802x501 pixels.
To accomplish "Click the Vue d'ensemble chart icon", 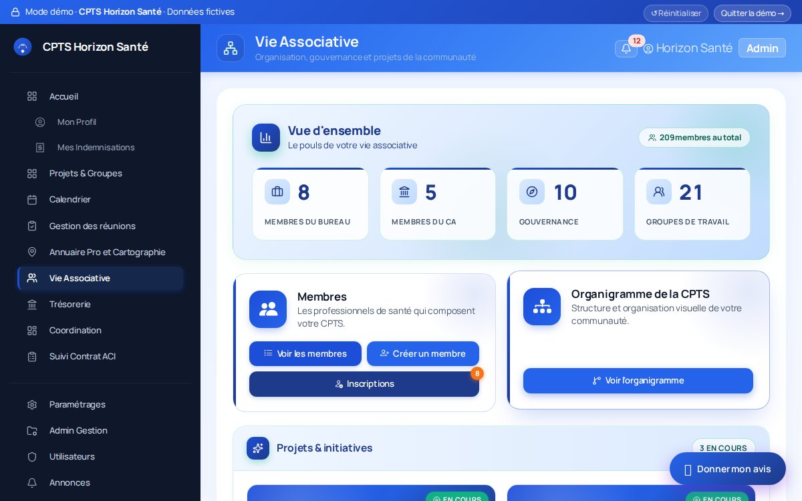I will point(266,138).
